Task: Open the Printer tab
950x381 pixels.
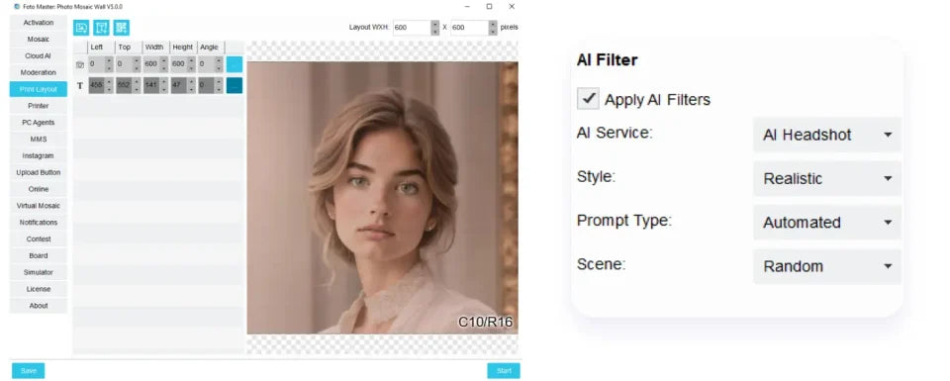Action: click(39, 106)
